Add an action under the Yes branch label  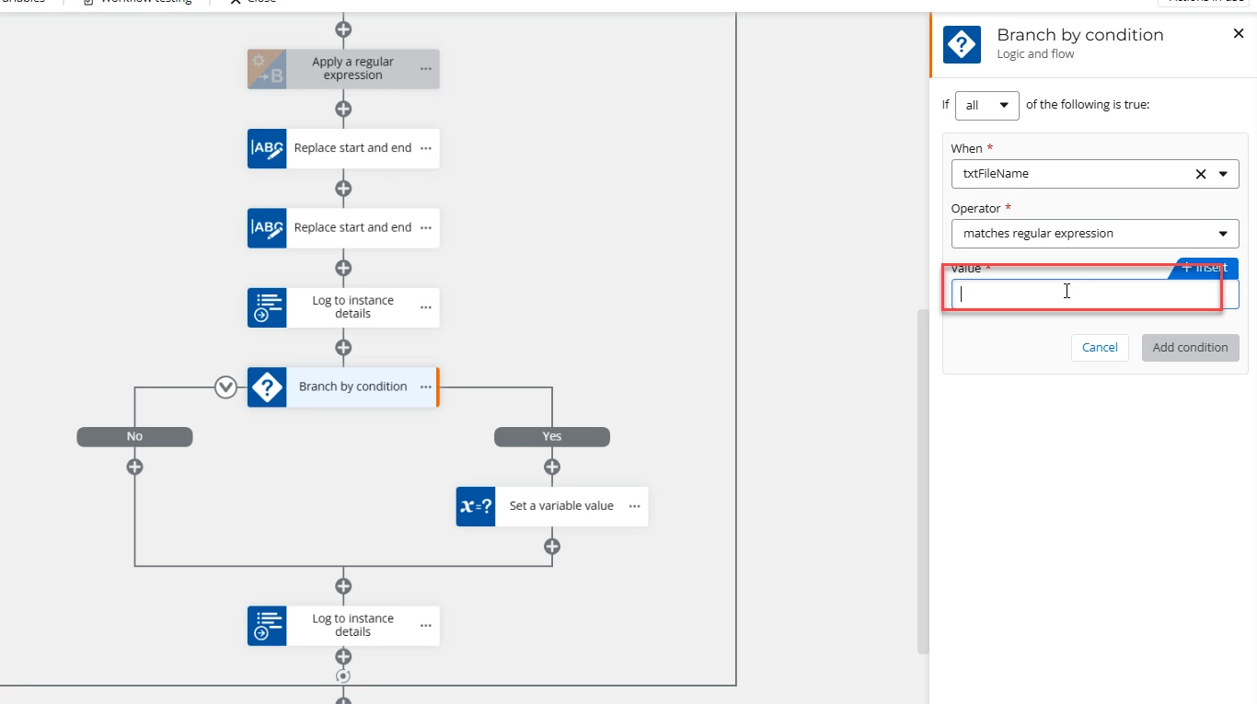[x=552, y=467]
